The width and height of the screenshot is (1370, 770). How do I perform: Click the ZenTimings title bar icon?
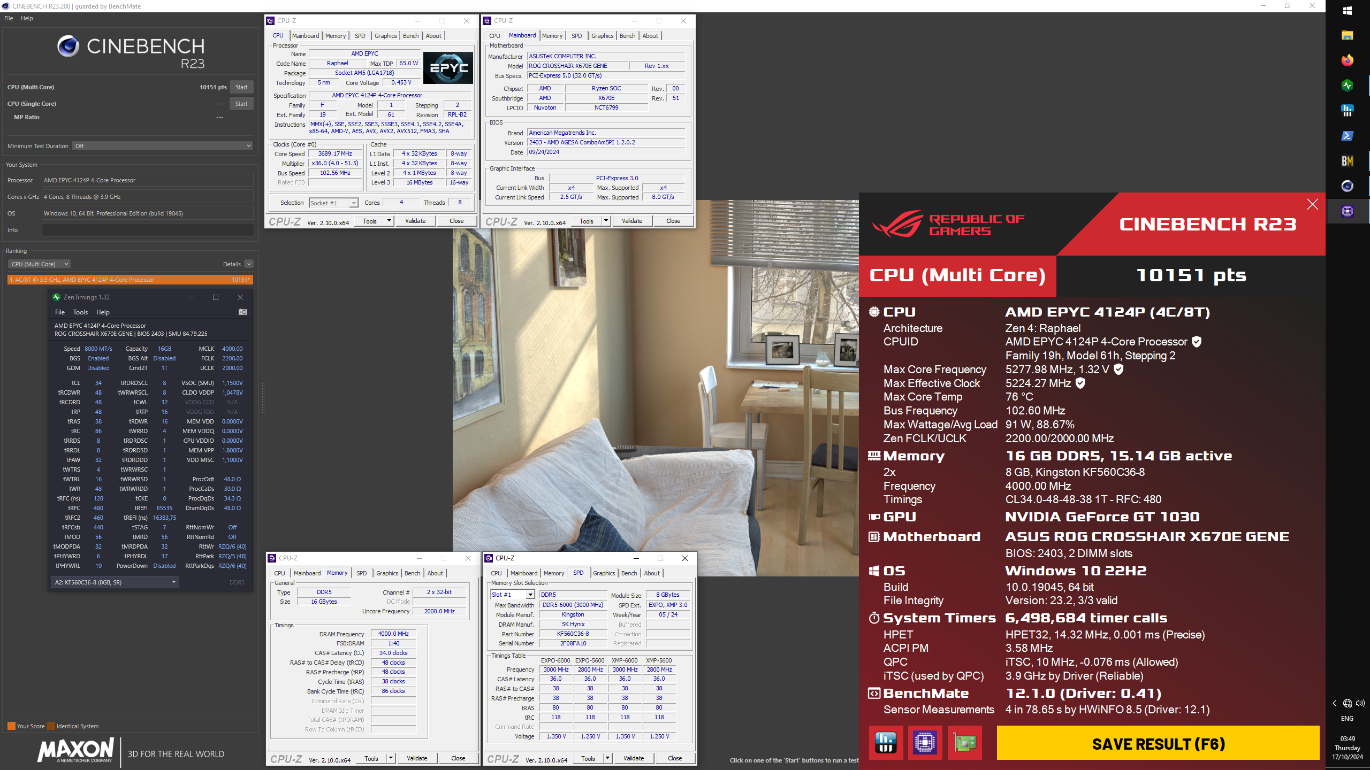pyautogui.click(x=56, y=297)
